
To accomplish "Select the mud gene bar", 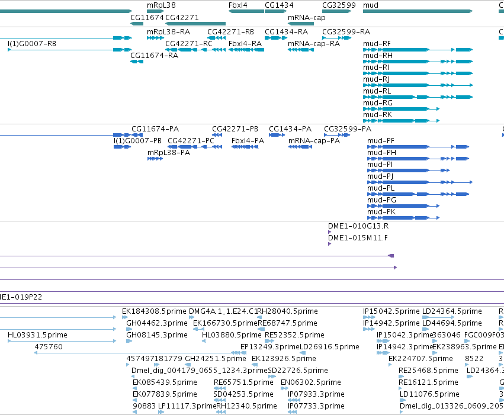I will click(418, 11).
